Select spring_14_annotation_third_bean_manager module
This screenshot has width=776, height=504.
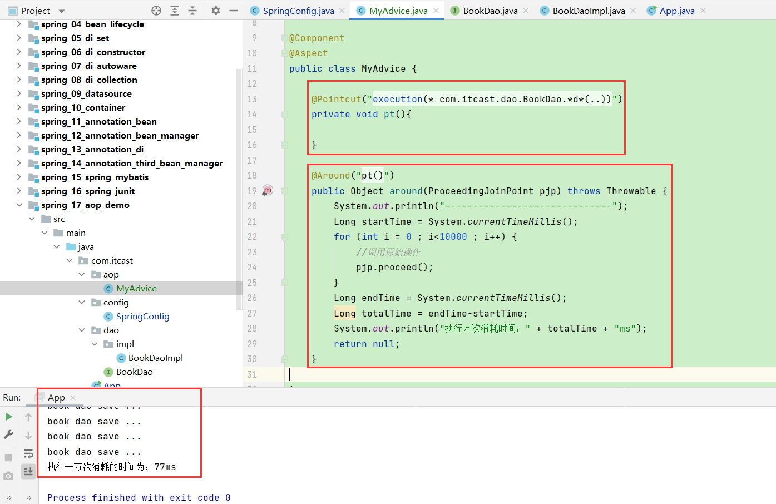pos(132,163)
